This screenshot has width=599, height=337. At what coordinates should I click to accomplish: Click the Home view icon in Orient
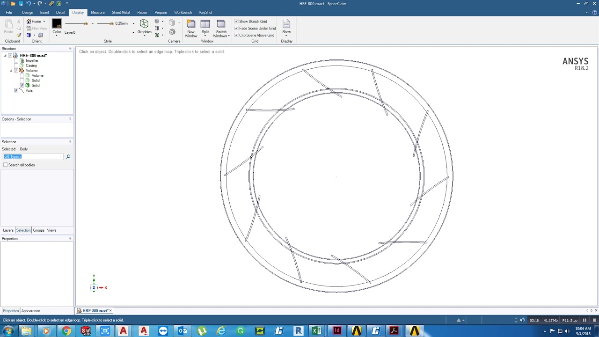click(29, 22)
